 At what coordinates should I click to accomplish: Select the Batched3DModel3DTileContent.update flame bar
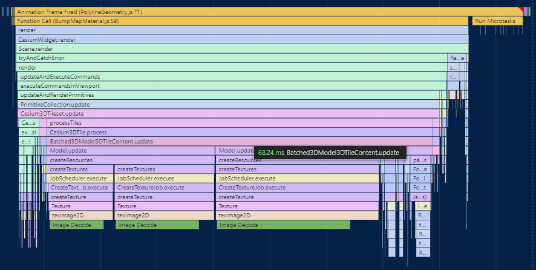coord(240,141)
